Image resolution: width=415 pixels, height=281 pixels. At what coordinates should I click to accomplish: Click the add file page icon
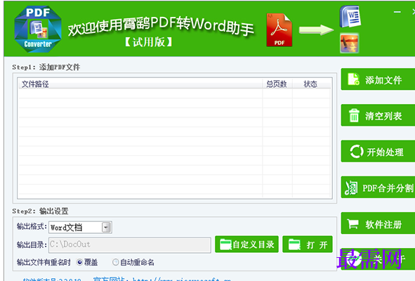click(353, 79)
